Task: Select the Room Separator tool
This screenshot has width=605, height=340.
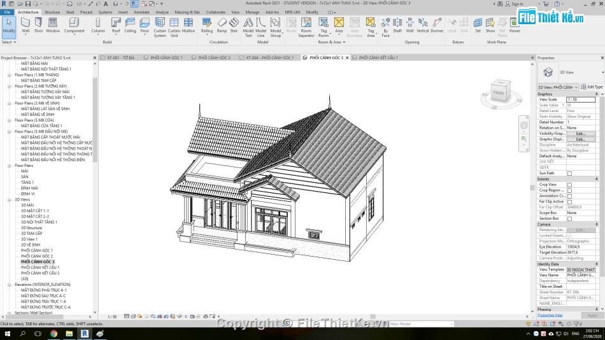Action: tap(306, 27)
